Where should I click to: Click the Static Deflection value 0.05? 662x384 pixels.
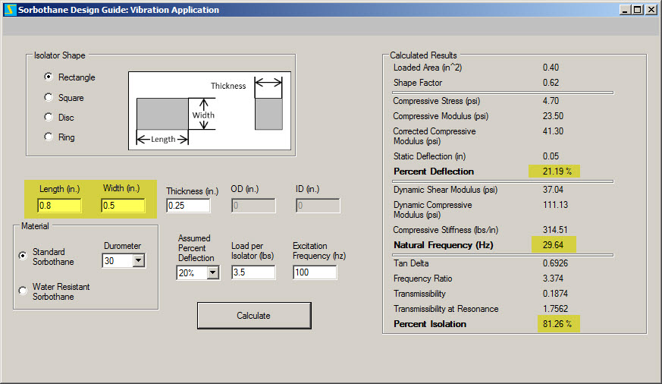click(551, 156)
